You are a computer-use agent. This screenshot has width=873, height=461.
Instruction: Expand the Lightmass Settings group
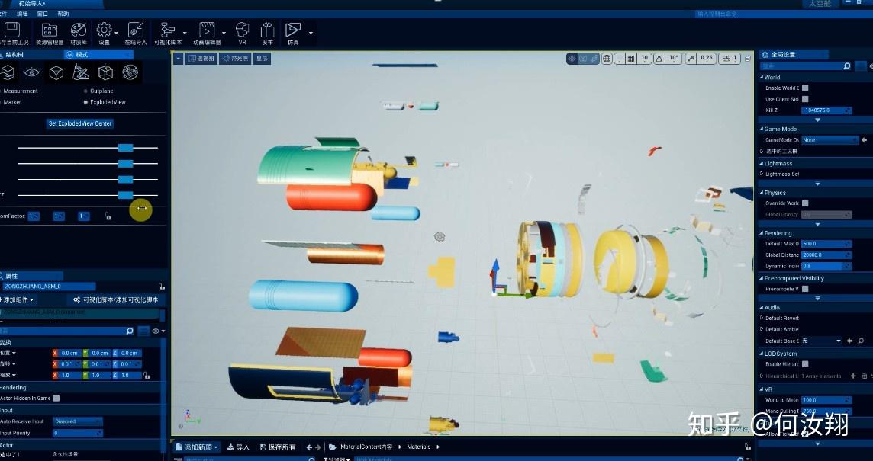(x=762, y=173)
